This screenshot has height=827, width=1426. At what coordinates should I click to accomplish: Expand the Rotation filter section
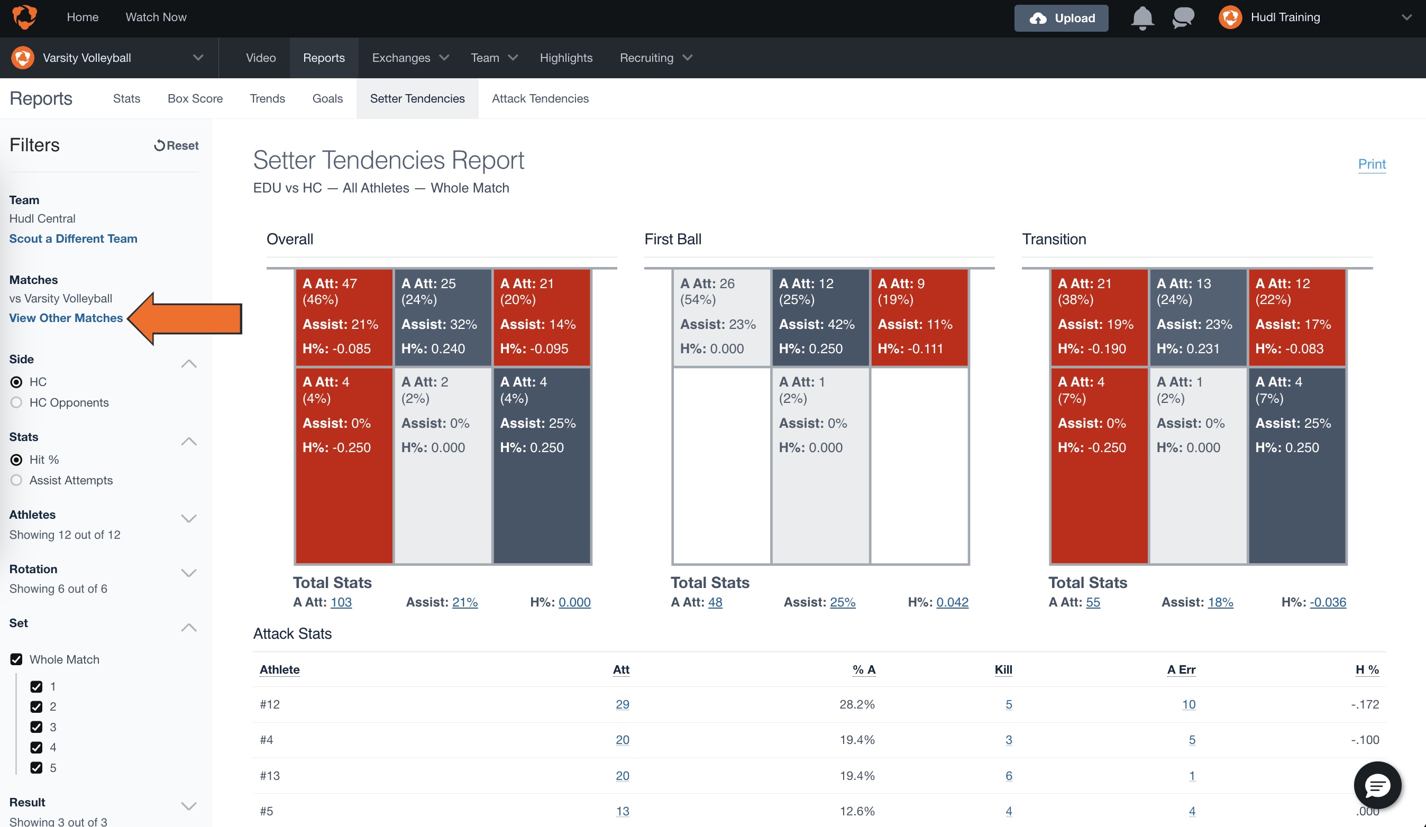point(188,573)
